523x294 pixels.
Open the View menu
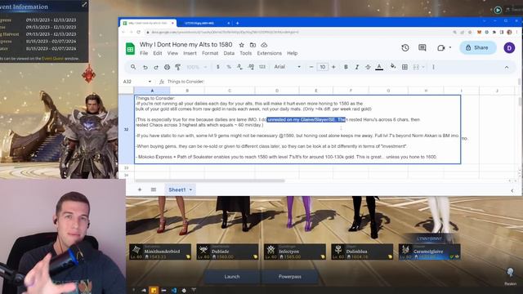(x=172, y=53)
